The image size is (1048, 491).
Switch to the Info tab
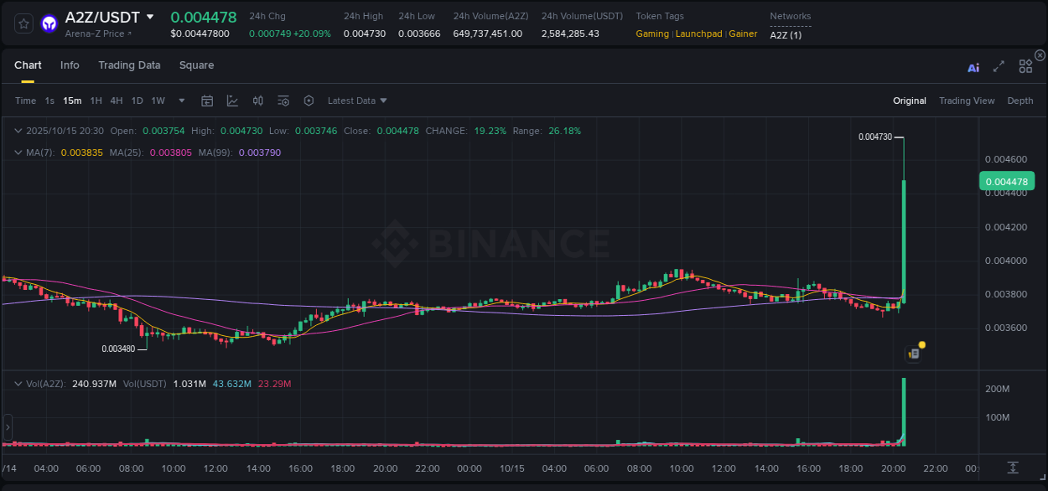[70, 65]
